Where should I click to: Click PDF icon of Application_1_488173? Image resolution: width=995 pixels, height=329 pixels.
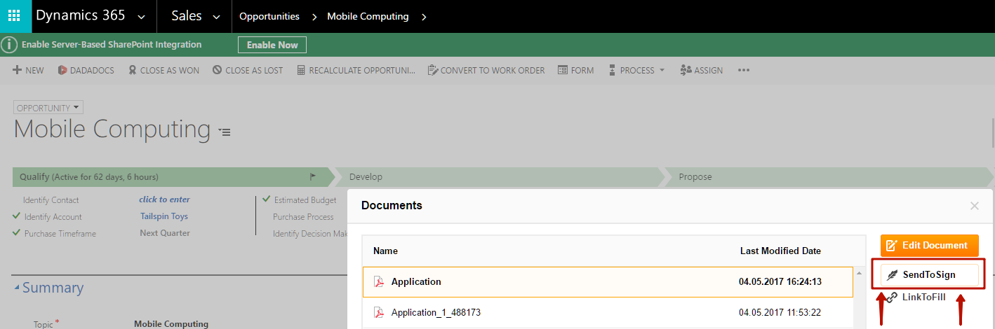pyautogui.click(x=379, y=312)
